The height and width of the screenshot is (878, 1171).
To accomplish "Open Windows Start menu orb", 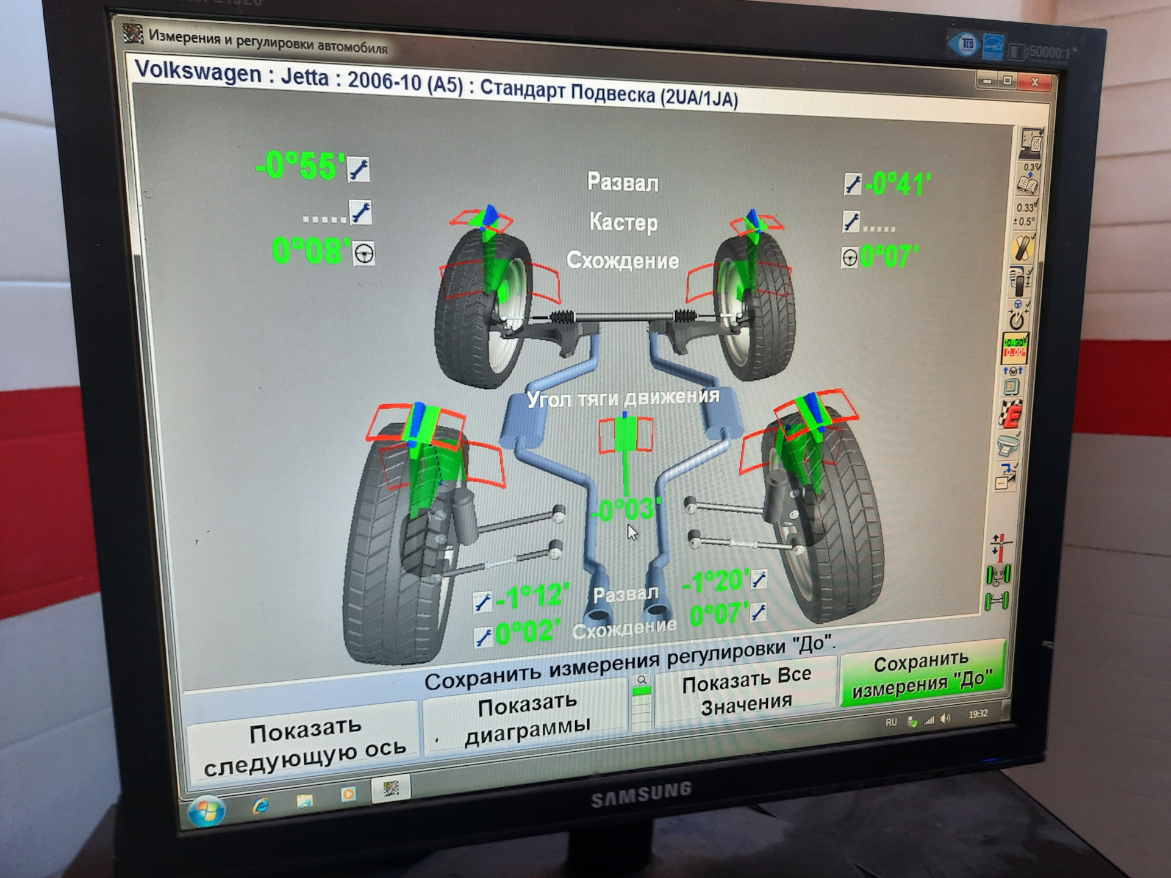I will pyautogui.click(x=207, y=810).
